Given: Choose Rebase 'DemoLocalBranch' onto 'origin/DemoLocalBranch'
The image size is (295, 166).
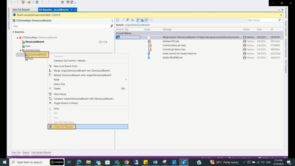Looking at the screenshot, I should [x=88, y=75].
